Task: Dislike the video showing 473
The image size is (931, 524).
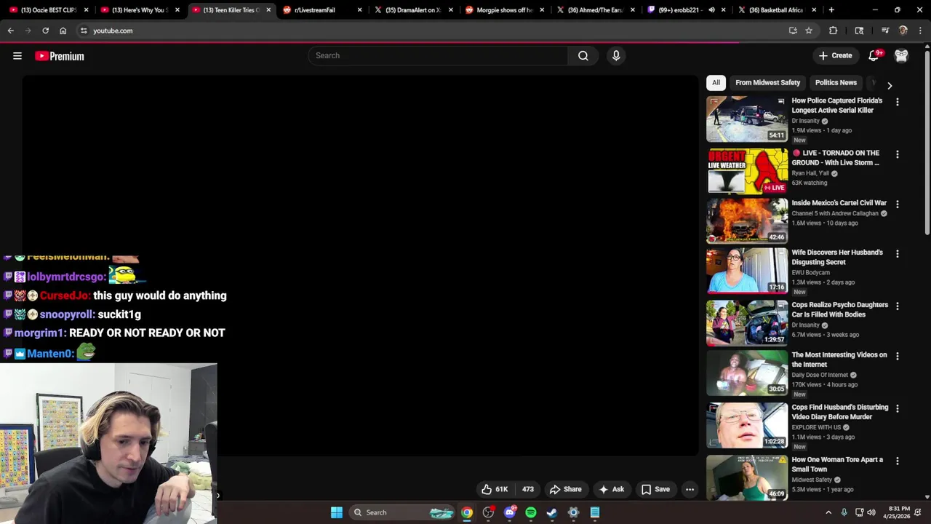Action: pyautogui.click(x=527, y=489)
